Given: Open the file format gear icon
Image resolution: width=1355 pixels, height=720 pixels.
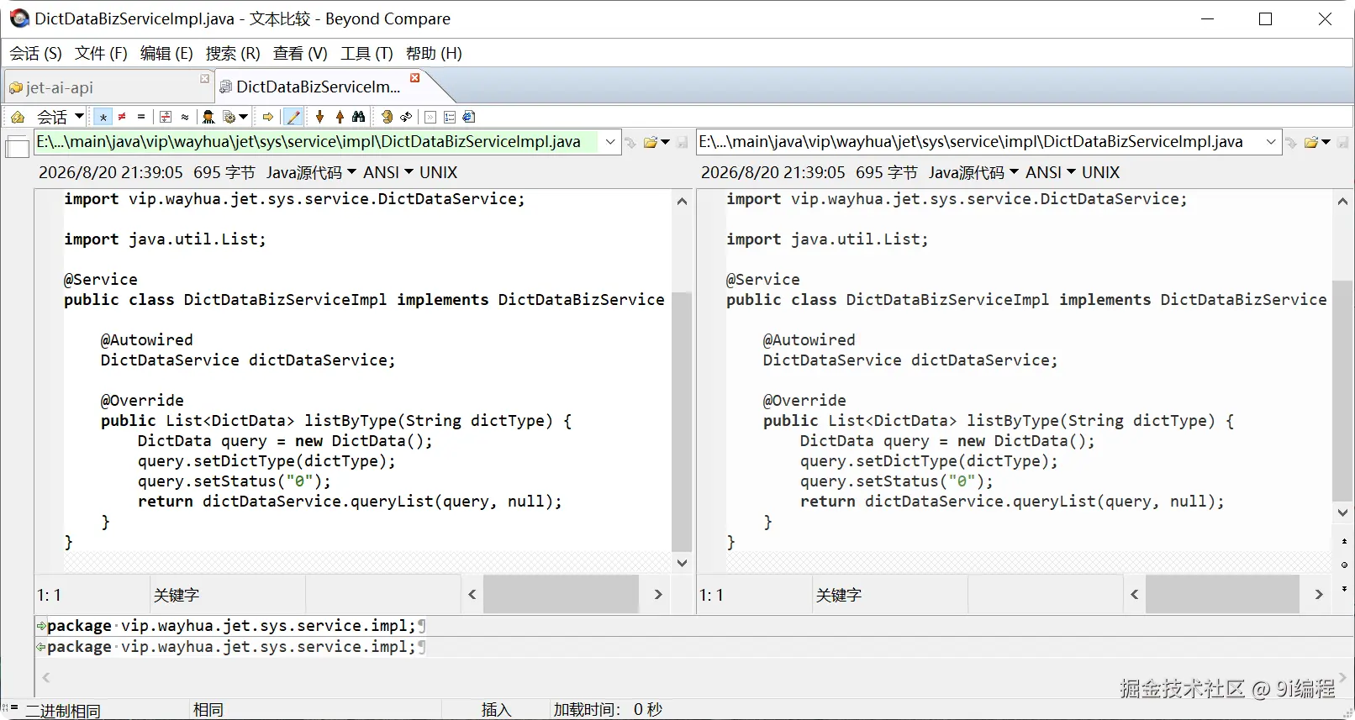Looking at the screenshot, I should pyautogui.click(x=229, y=117).
